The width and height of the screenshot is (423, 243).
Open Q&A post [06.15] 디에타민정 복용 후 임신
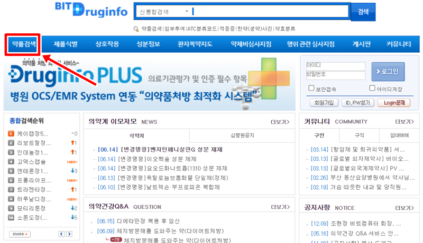tap(139, 221)
